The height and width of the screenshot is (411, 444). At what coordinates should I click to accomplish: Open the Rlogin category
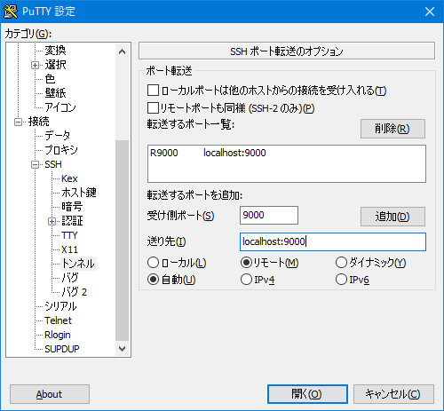pyautogui.click(x=58, y=335)
